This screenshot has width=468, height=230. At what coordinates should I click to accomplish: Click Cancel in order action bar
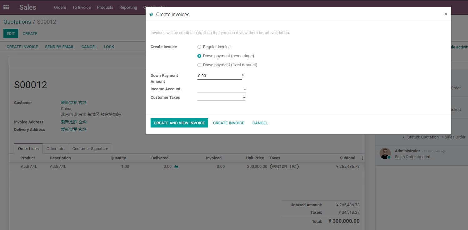click(89, 47)
